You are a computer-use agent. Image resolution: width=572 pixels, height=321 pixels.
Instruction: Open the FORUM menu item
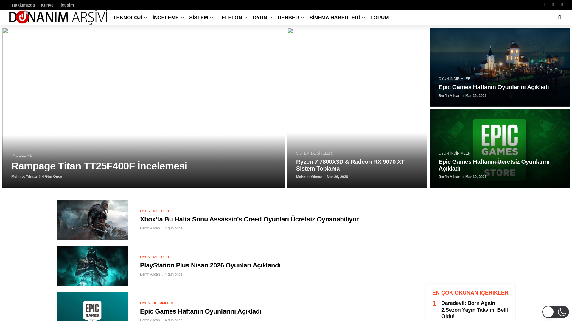[379, 18]
